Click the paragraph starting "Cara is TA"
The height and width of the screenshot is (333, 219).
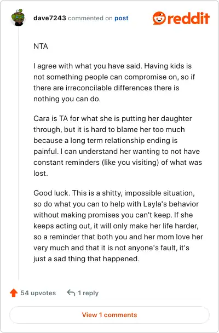[118, 146]
